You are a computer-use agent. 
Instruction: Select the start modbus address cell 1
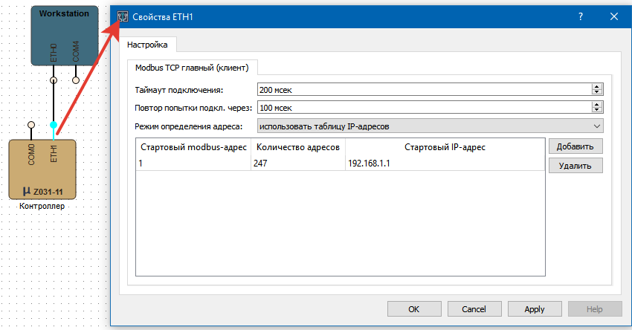tap(193, 164)
